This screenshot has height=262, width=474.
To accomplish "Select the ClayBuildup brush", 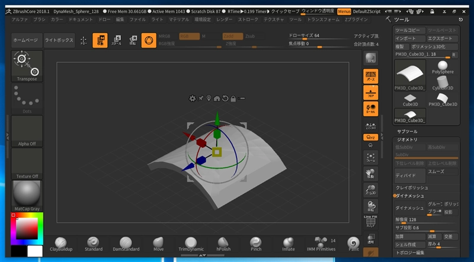I will 61,244.
